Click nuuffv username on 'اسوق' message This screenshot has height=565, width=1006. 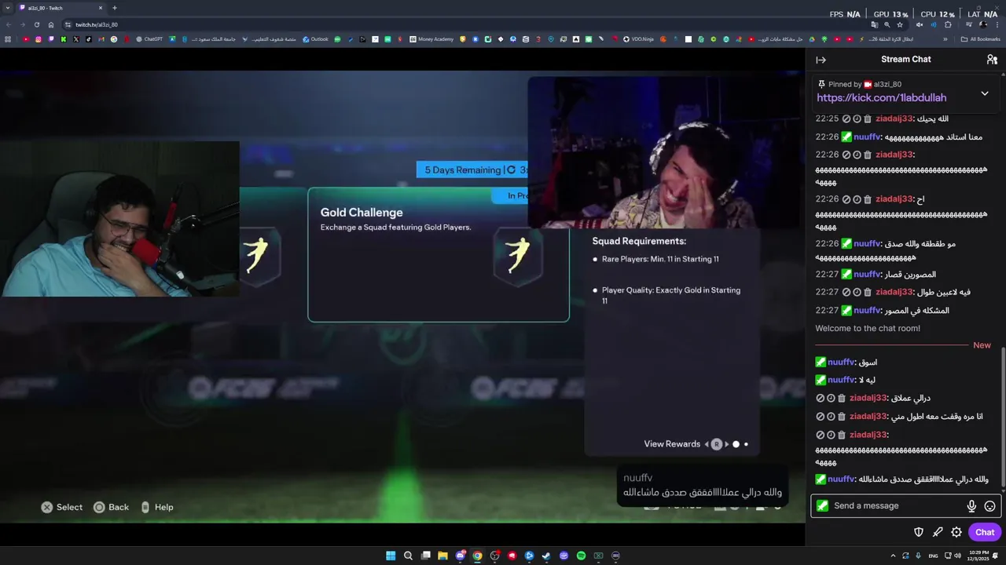tap(840, 363)
